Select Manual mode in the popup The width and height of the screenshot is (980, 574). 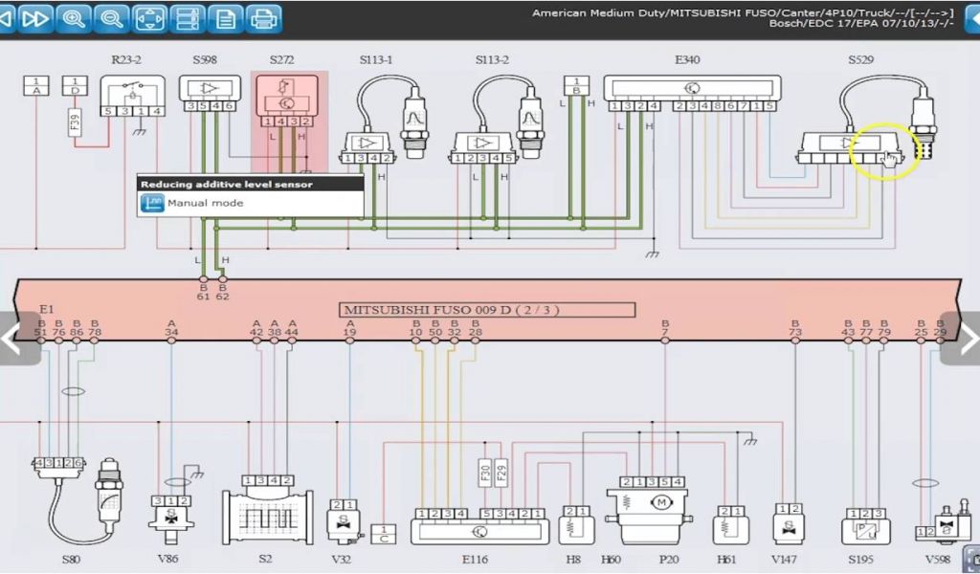pyautogui.click(x=205, y=203)
